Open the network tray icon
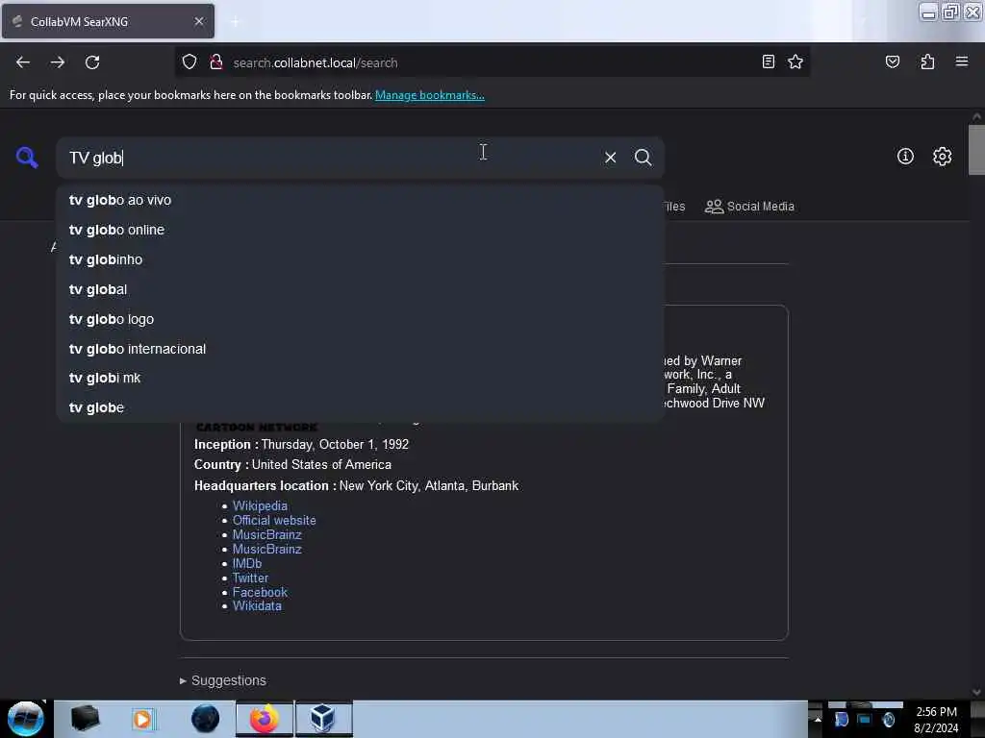The width and height of the screenshot is (985, 738). click(x=865, y=720)
